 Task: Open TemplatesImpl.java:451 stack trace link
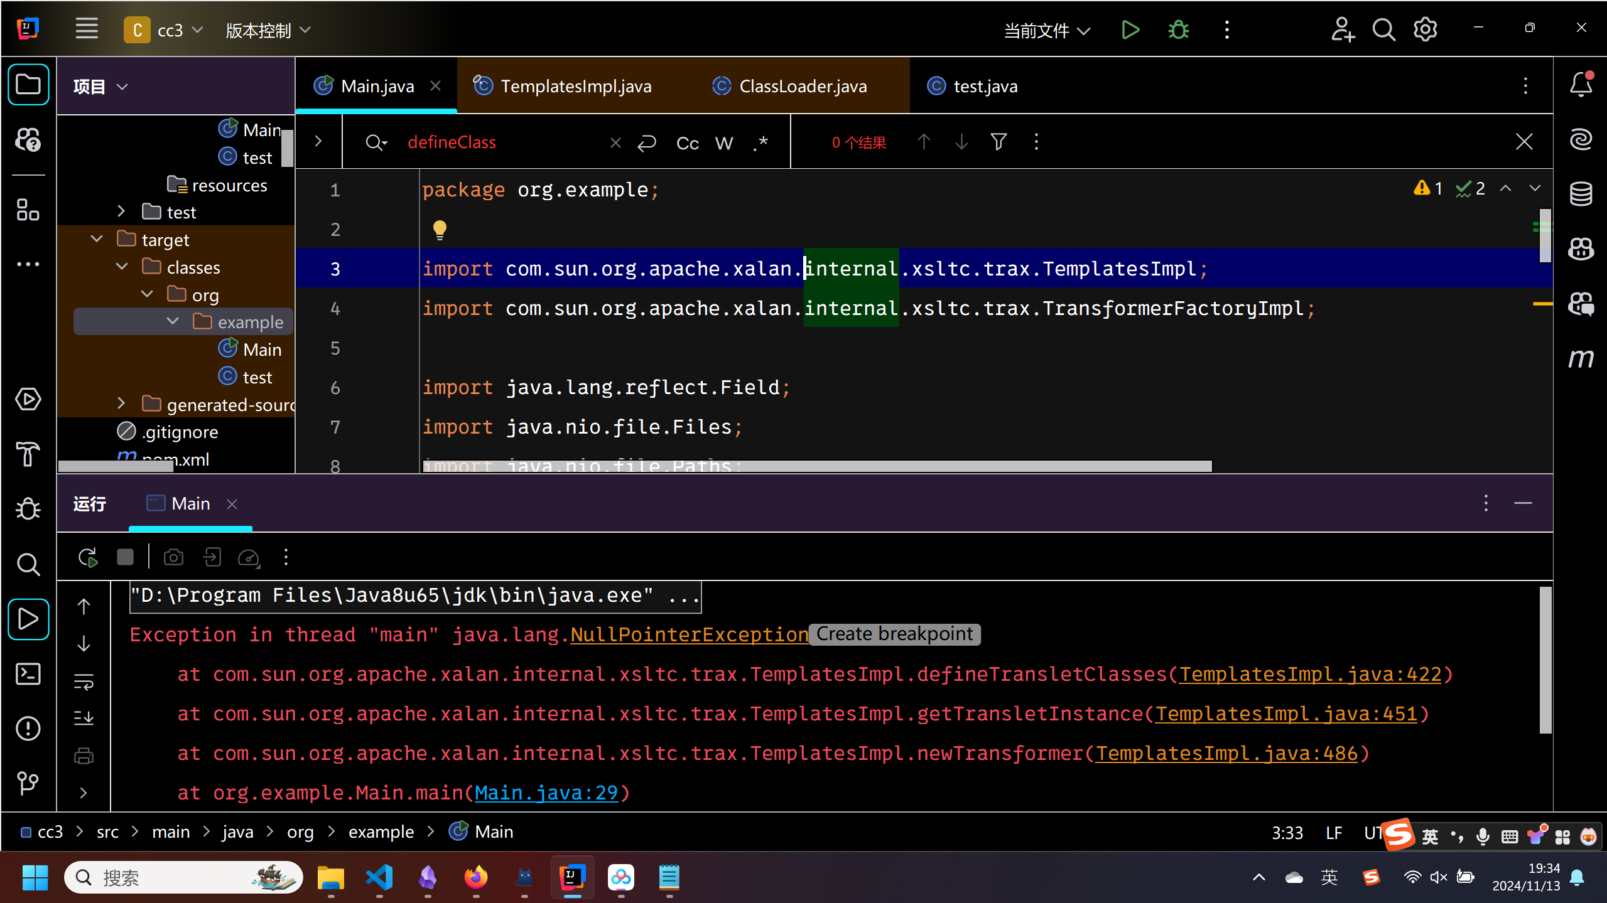(x=1286, y=713)
